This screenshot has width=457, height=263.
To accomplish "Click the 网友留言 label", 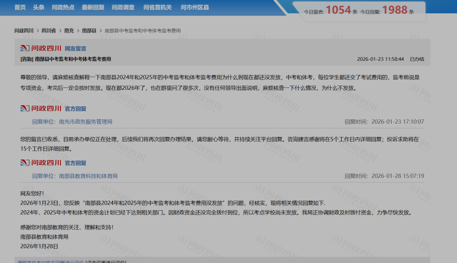I will [76, 49].
